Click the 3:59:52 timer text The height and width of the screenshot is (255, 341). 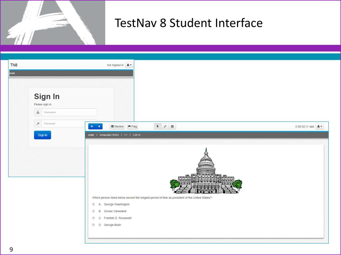point(300,127)
